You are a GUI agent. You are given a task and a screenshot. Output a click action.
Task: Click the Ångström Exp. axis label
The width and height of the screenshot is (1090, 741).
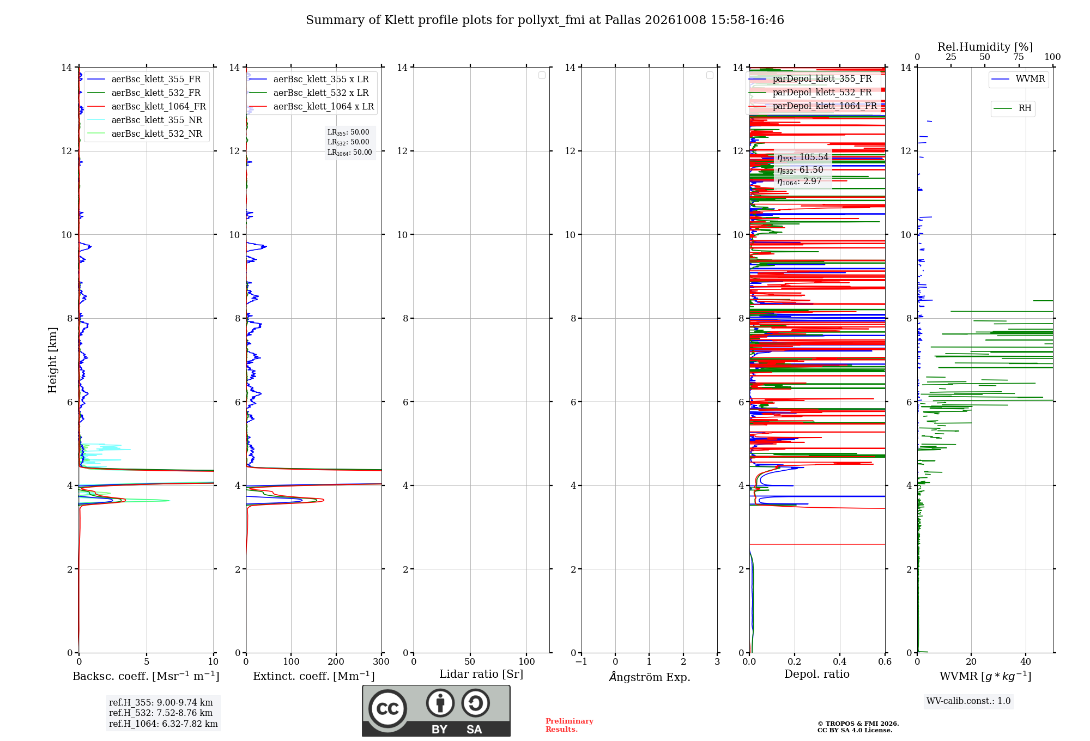pyautogui.click(x=650, y=677)
